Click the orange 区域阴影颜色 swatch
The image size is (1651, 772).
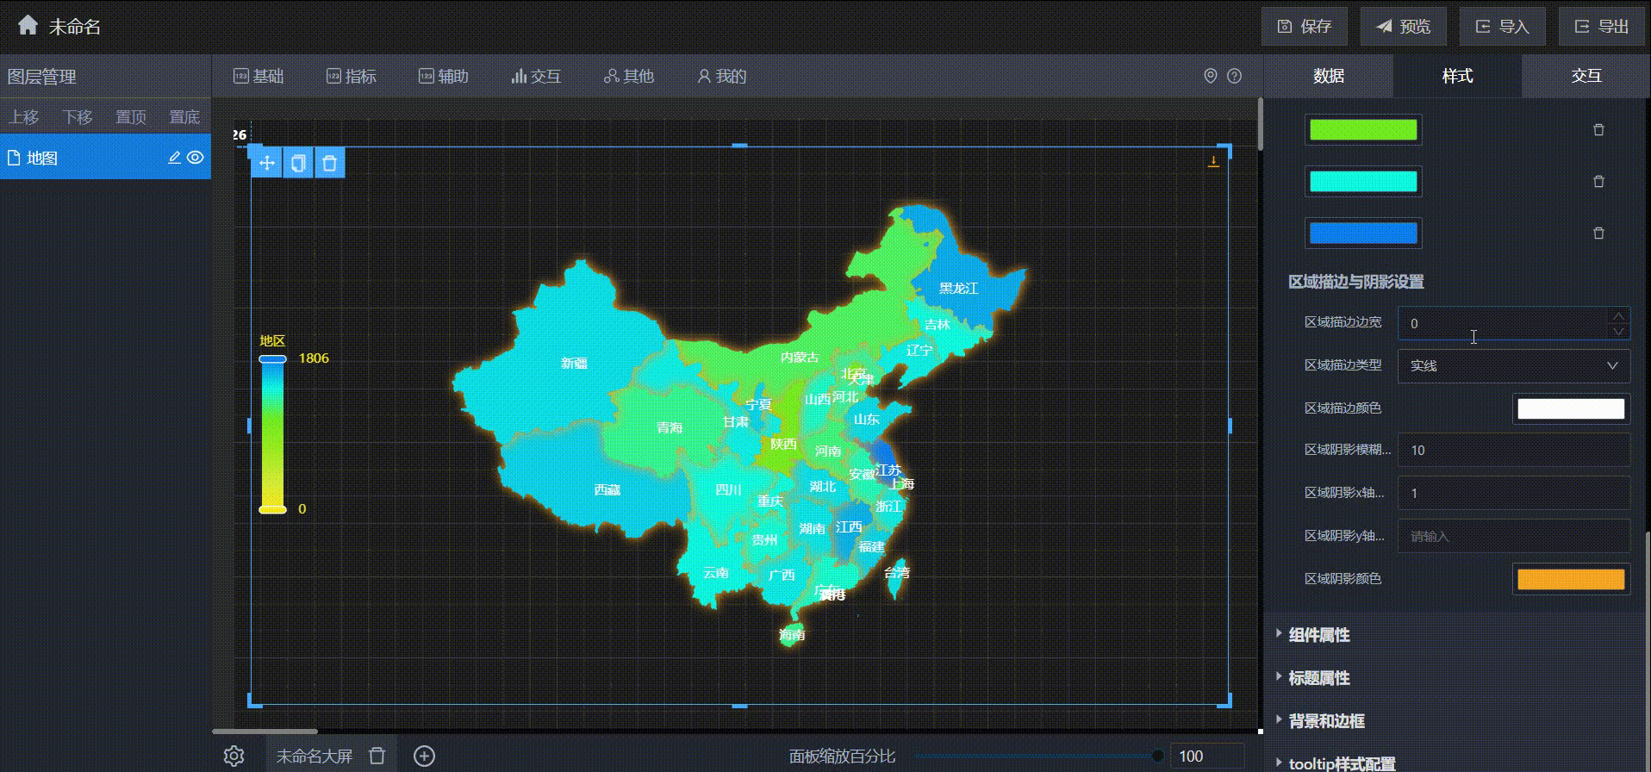tap(1571, 579)
